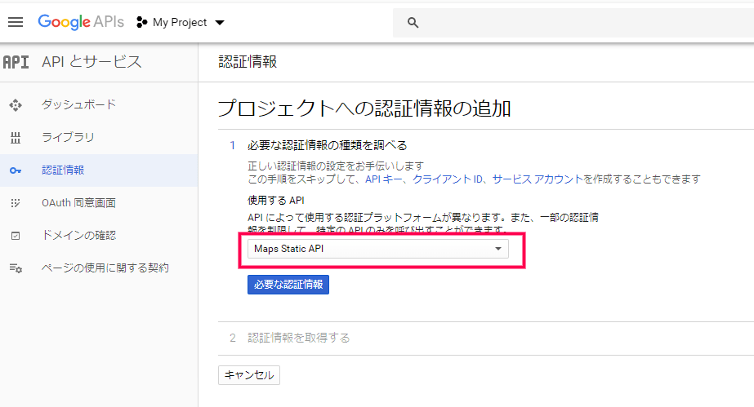Viewport: 754px width, 407px height.
Task: Click the API logo icon in sidebar header
Action: [x=16, y=62]
